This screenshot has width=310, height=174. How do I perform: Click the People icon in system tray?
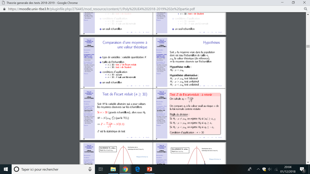tap(250, 169)
